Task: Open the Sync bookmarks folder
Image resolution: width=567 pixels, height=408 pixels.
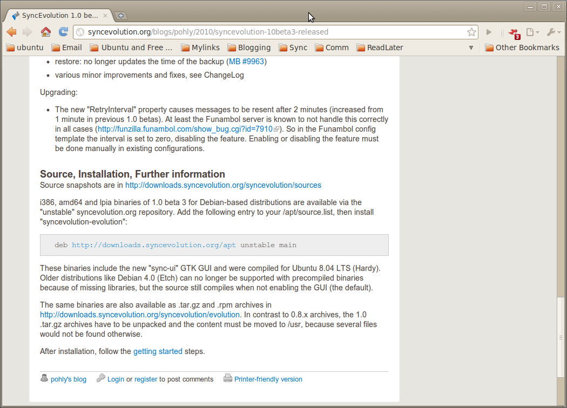Action: click(x=293, y=47)
